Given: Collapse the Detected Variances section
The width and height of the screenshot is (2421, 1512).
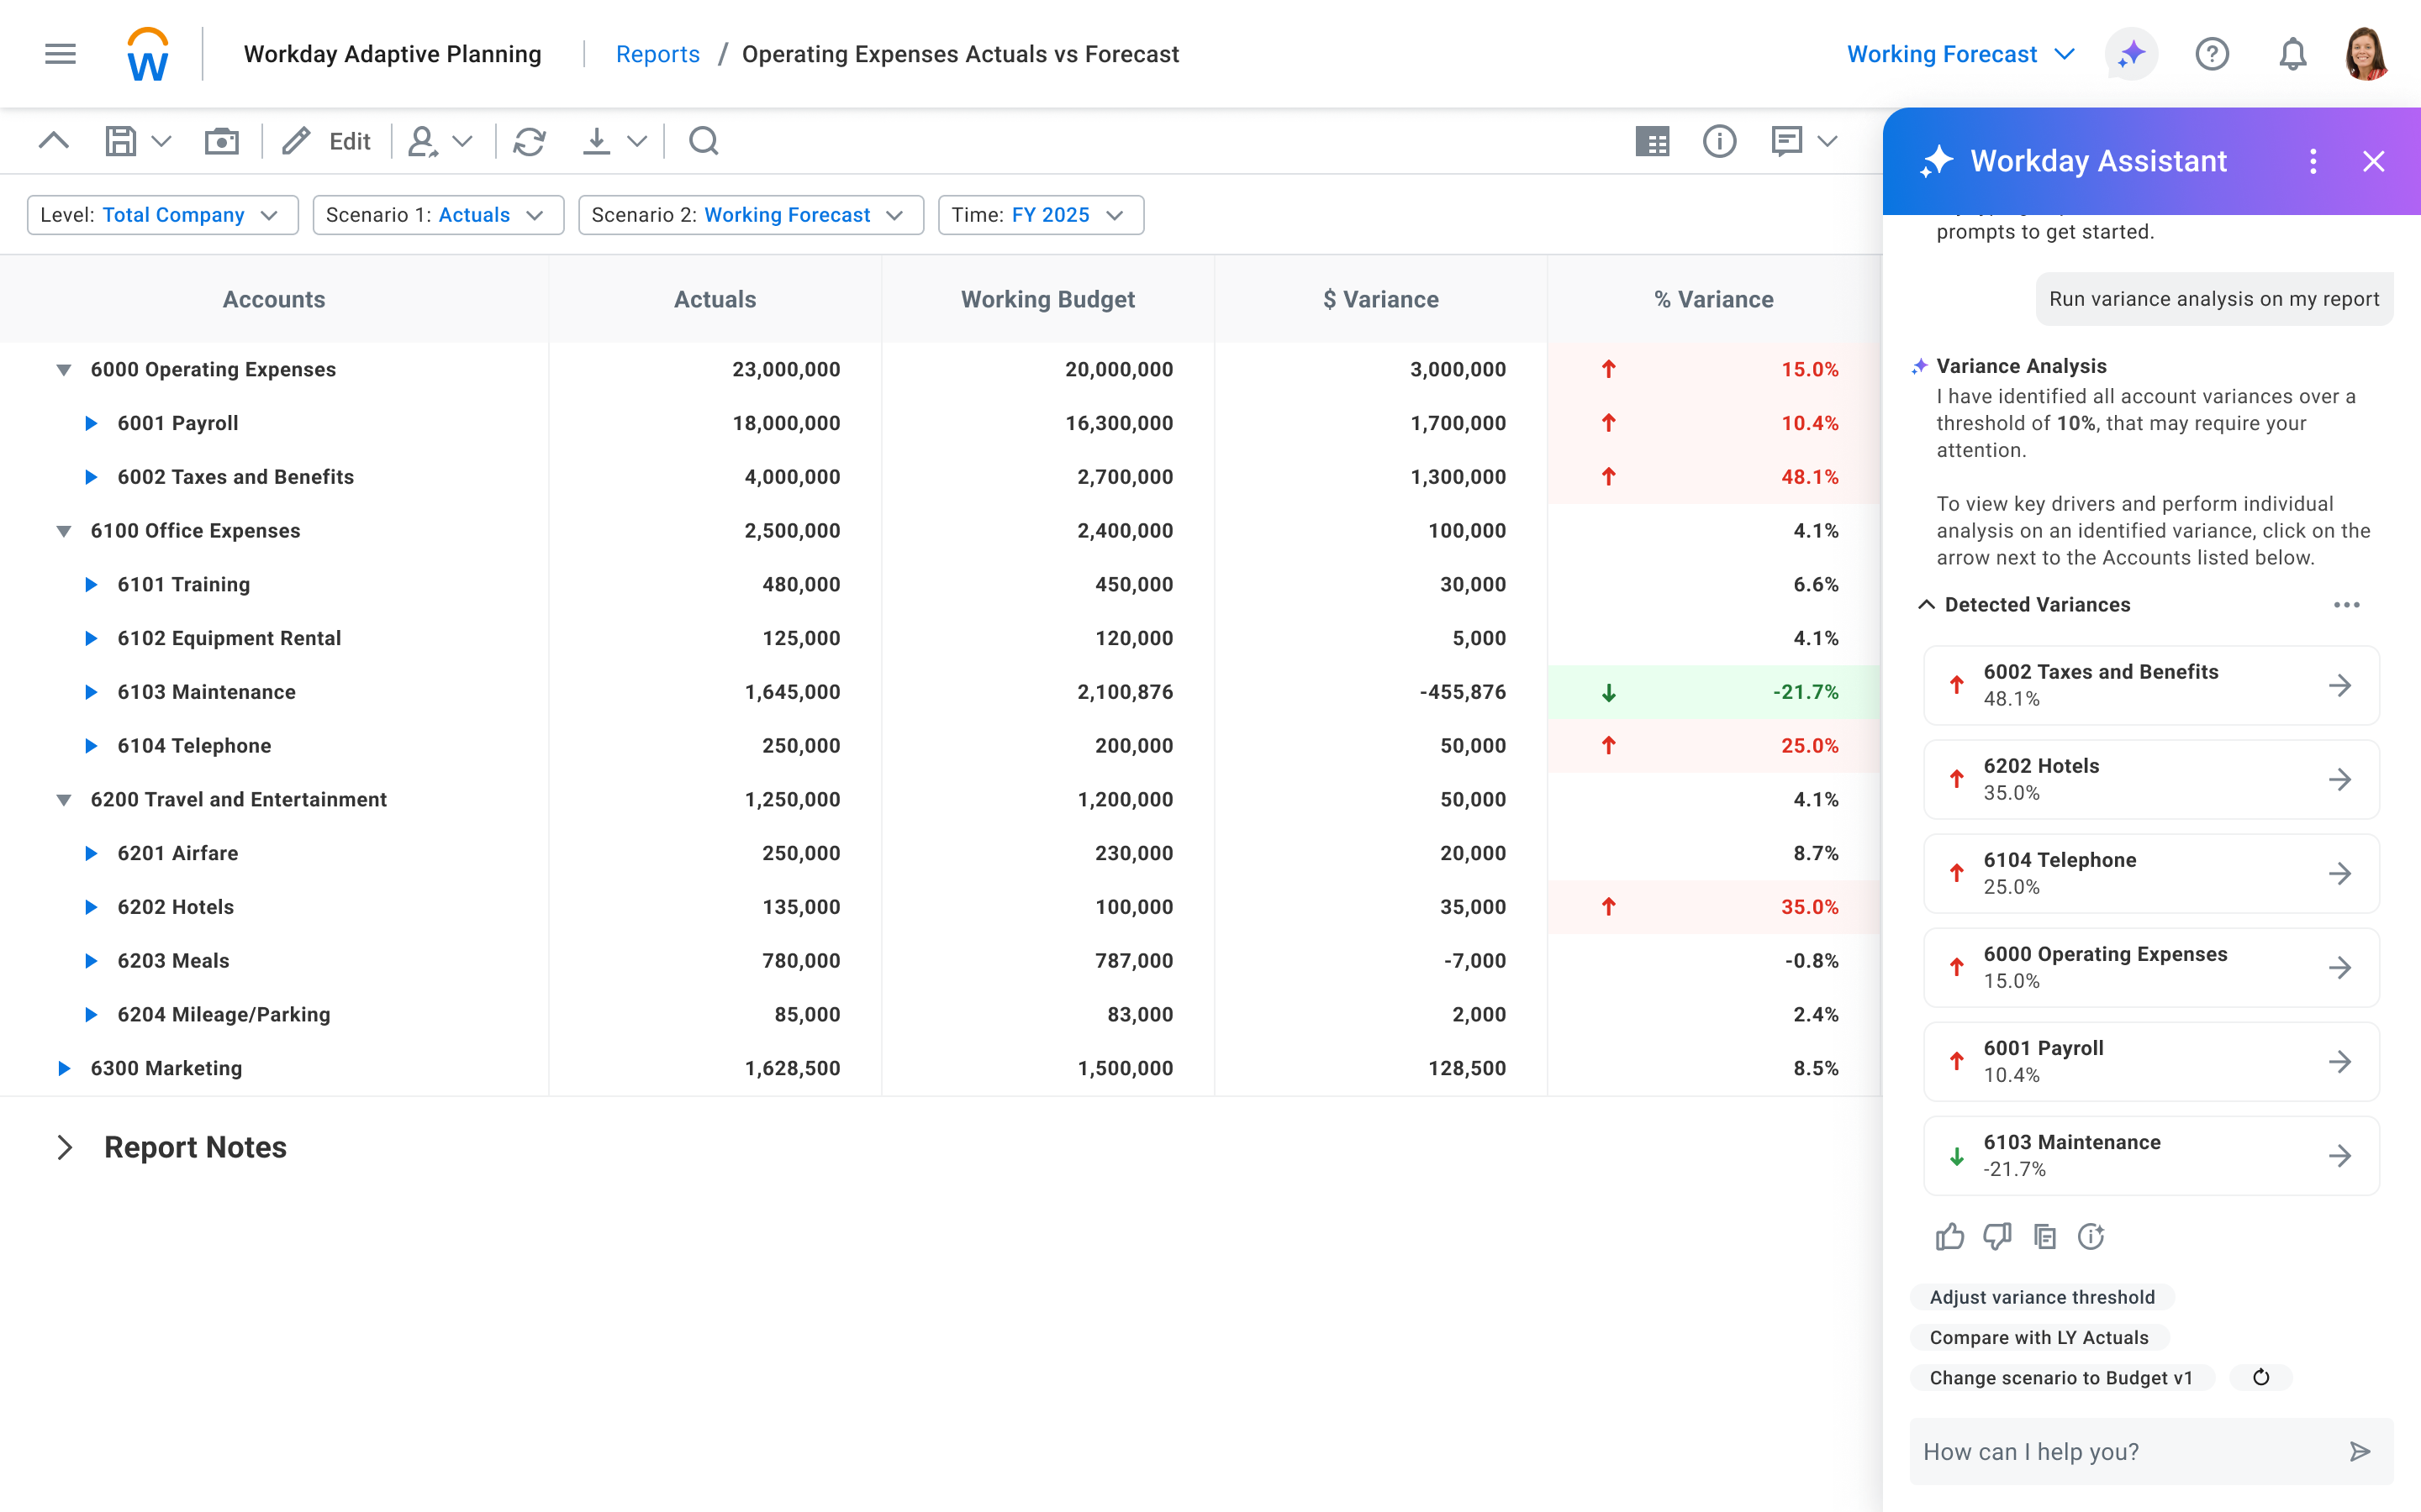Looking at the screenshot, I should [1925, 604].
